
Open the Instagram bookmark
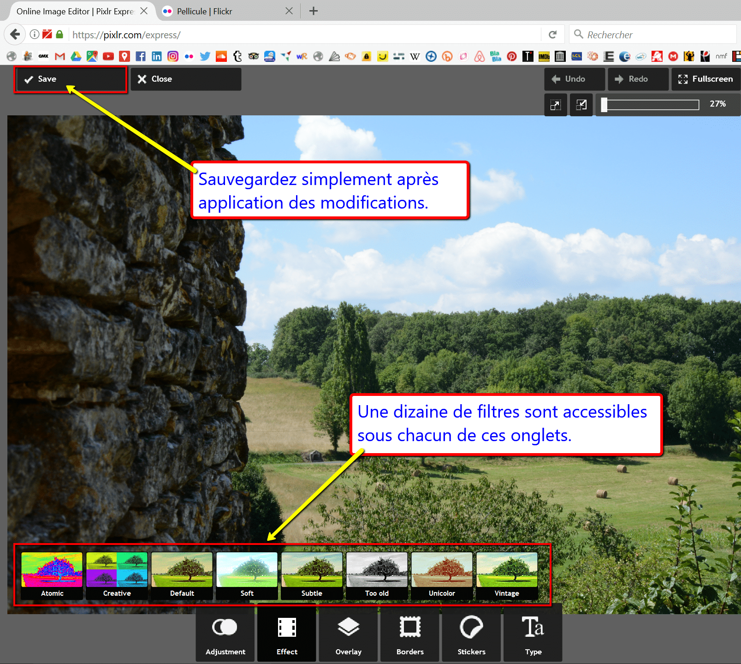tap(173, 56)
